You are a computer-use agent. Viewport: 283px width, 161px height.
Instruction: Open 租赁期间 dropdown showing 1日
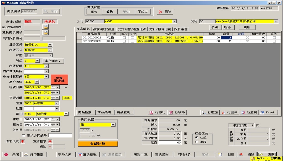coord(46,66)
